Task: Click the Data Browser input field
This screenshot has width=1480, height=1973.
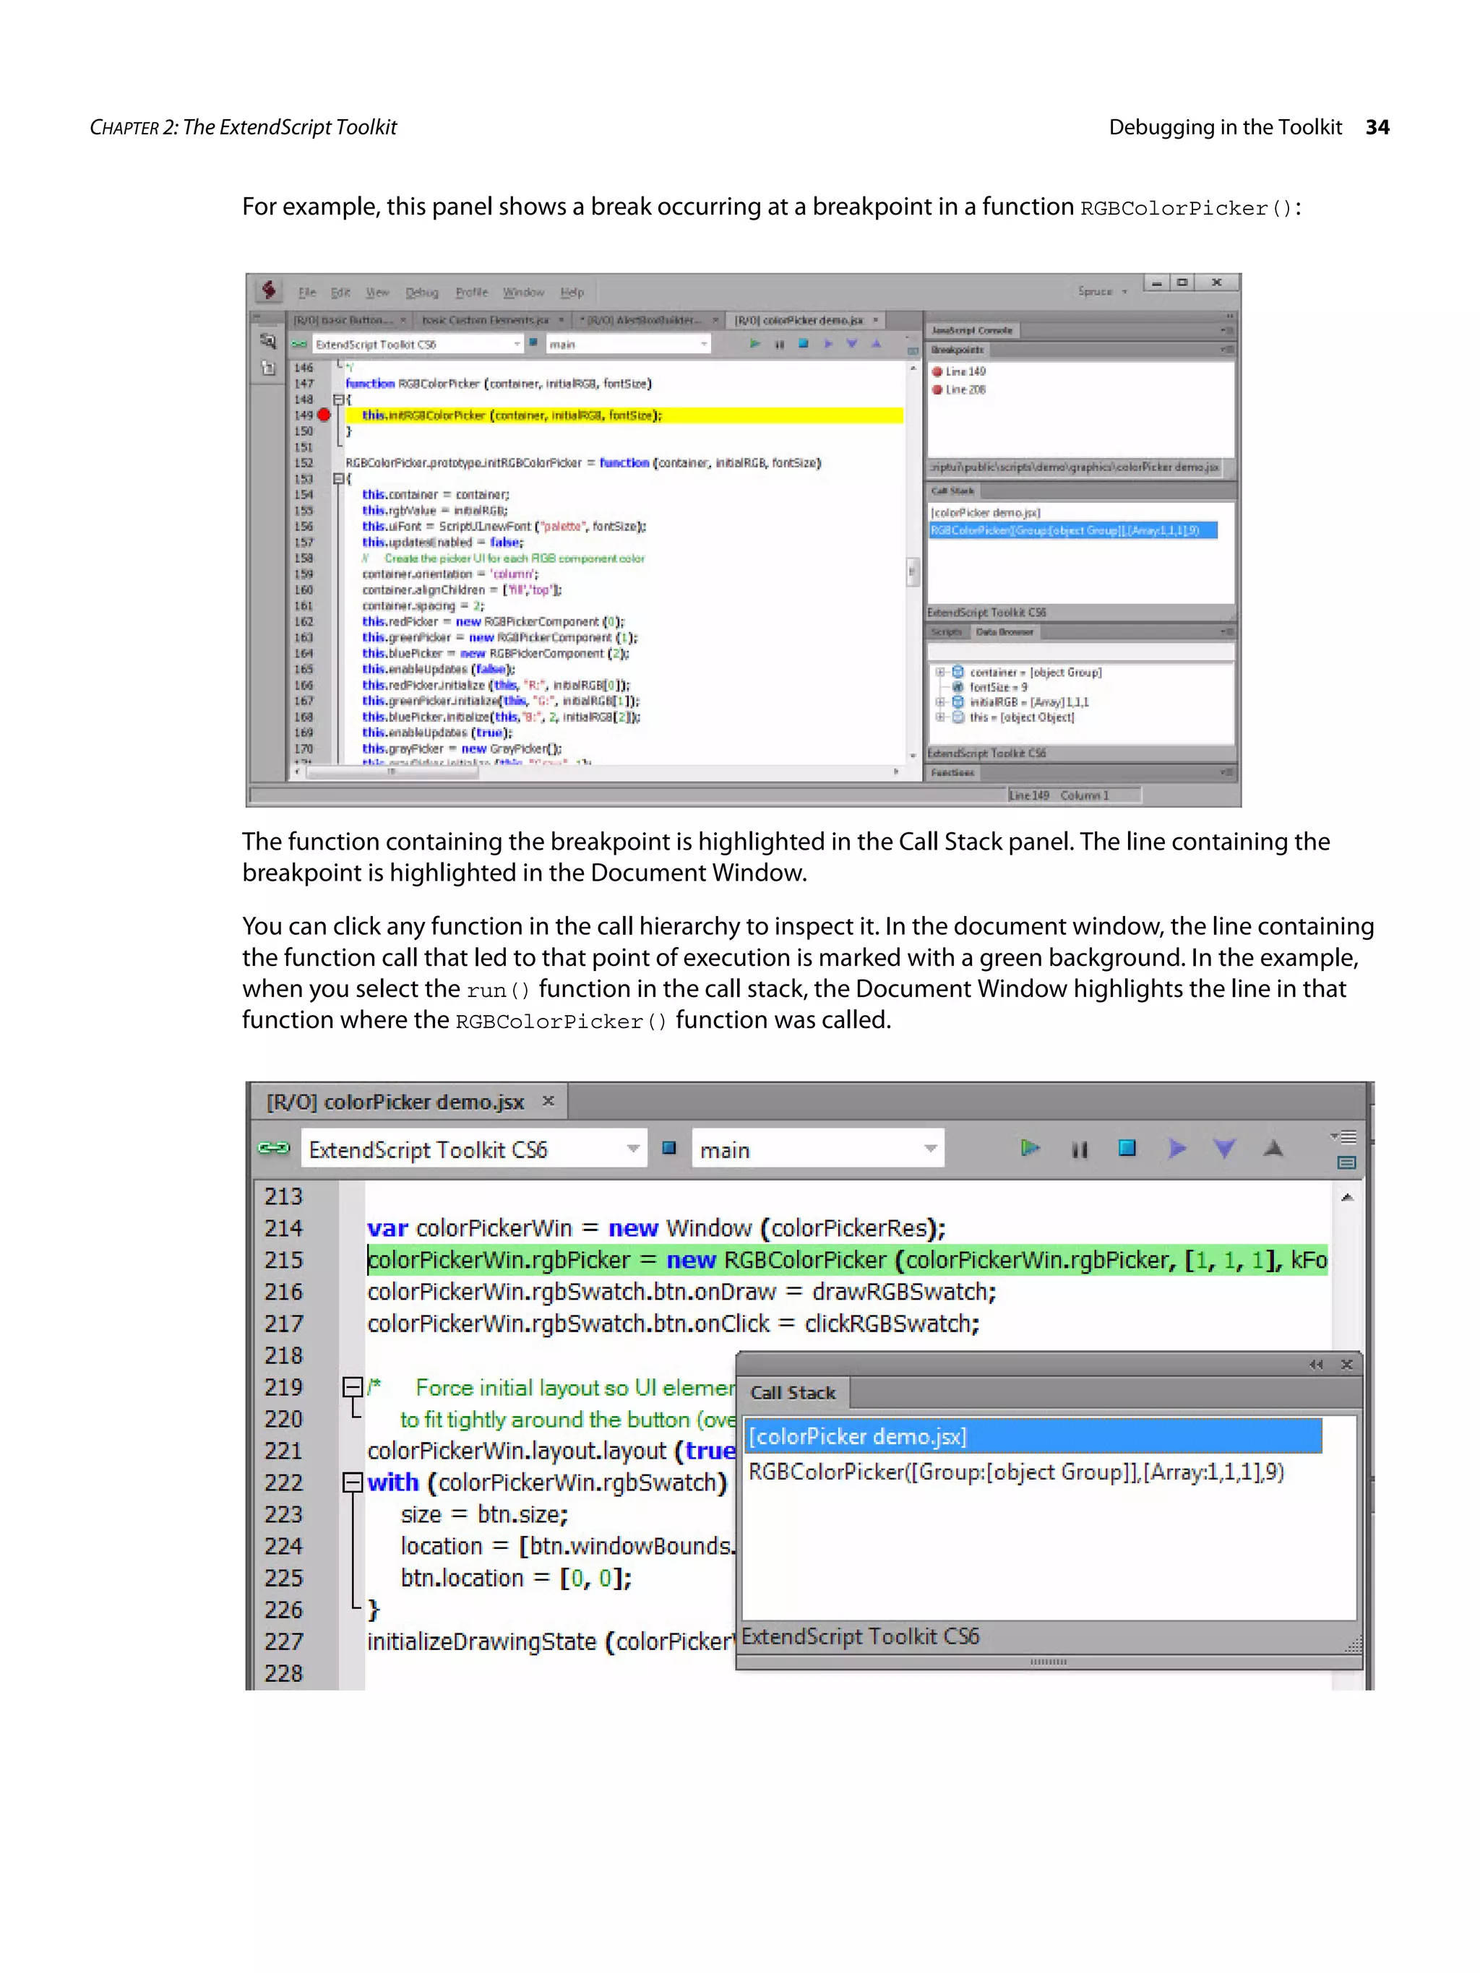Action: point(1080,652)
